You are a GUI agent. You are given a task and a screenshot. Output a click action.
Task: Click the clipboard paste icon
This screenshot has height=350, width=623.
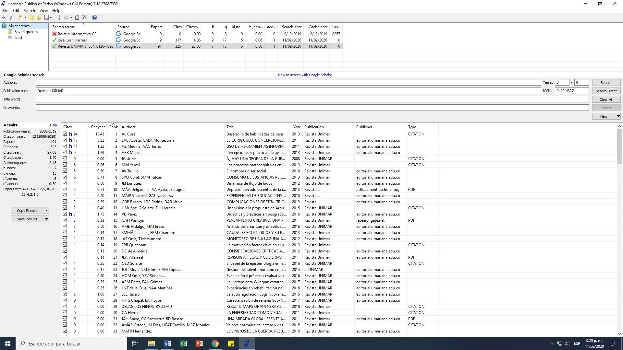[x=77, y=17]
